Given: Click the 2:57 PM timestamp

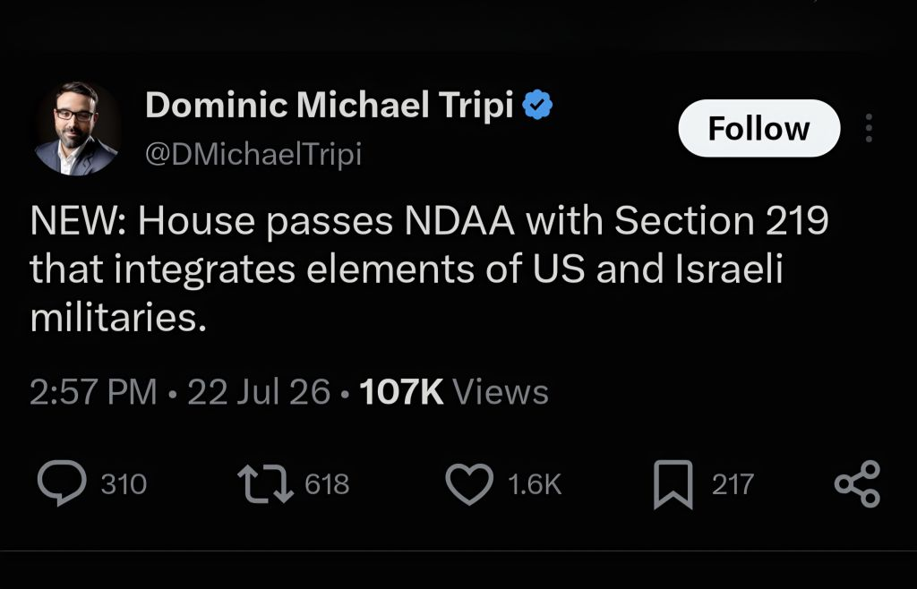Looking at the screenshot, I should 93,391.
